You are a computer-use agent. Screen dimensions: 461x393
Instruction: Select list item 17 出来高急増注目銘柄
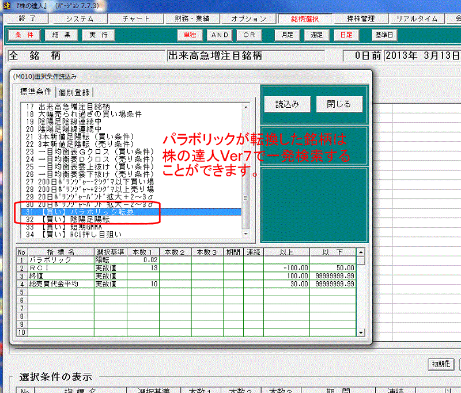click(x=131, y=107)
